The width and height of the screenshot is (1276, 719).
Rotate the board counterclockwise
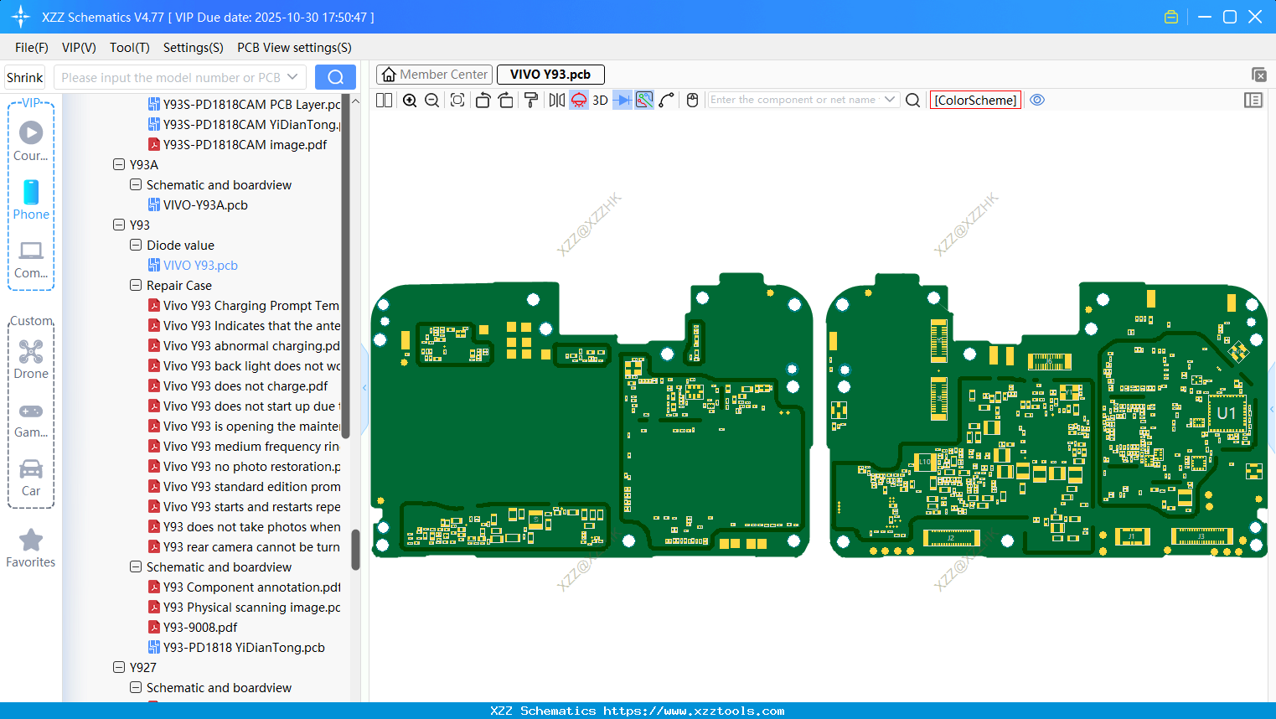tap(483, 100)
